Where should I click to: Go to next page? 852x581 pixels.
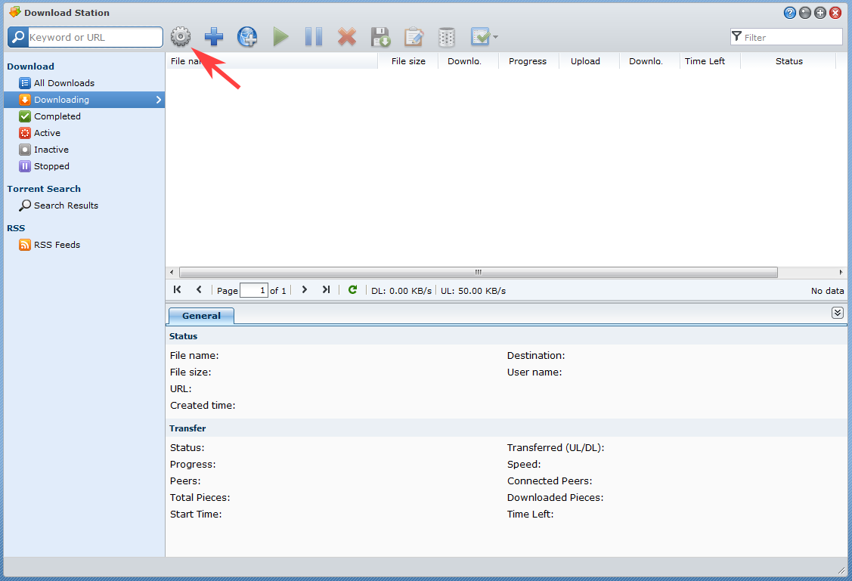[304, 290]
